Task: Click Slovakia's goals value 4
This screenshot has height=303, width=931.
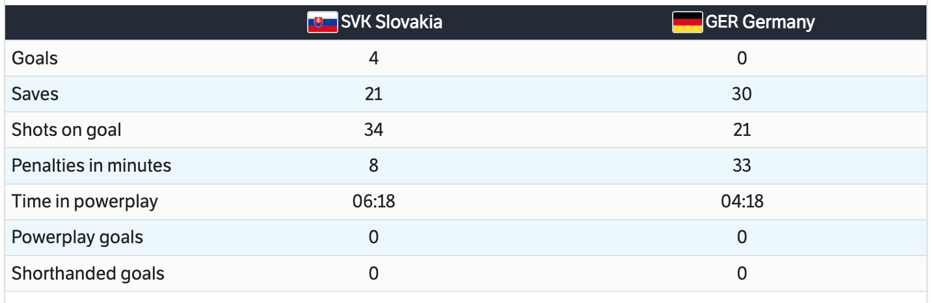Action: (373, 59)
